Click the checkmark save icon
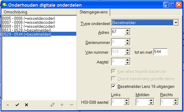 click(x=17, y=105)
